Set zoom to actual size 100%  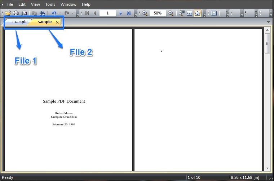(x=182, y=13)
